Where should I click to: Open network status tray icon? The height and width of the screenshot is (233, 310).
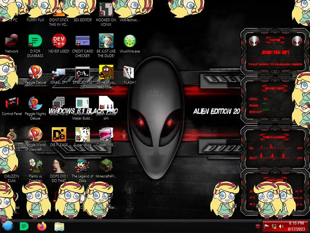click(x=274, y=226)
